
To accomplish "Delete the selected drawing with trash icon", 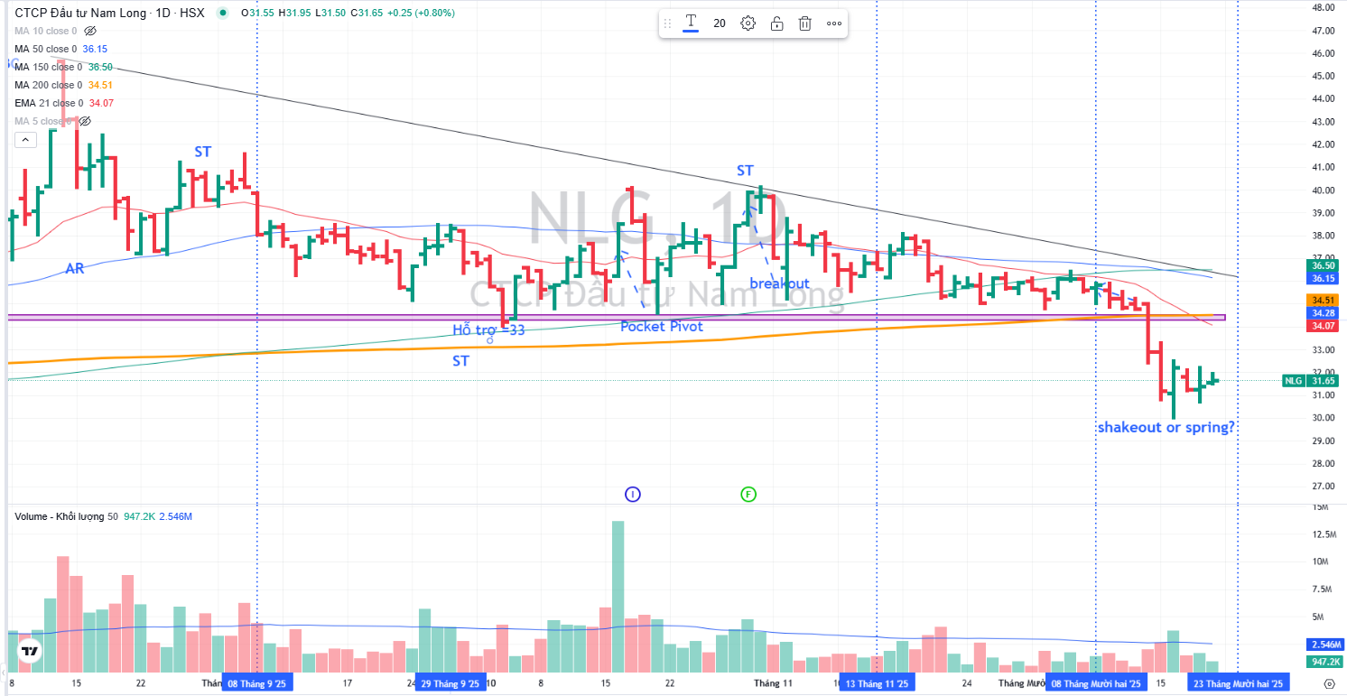I will pyautogui.click(x=805, y=23).
